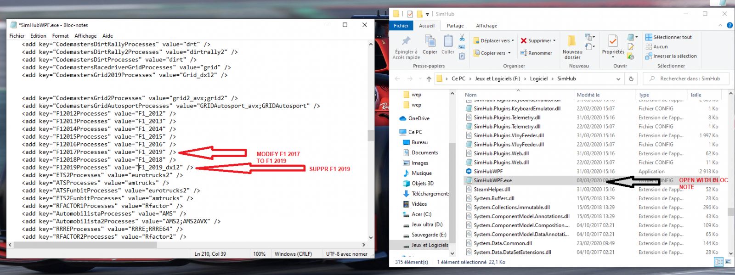
Task: Open the Accès rapide dropdown under new item
Action: pyautogui.click(x=590, y=46)
